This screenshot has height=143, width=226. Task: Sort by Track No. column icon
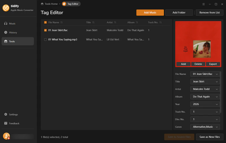point(160,23)
